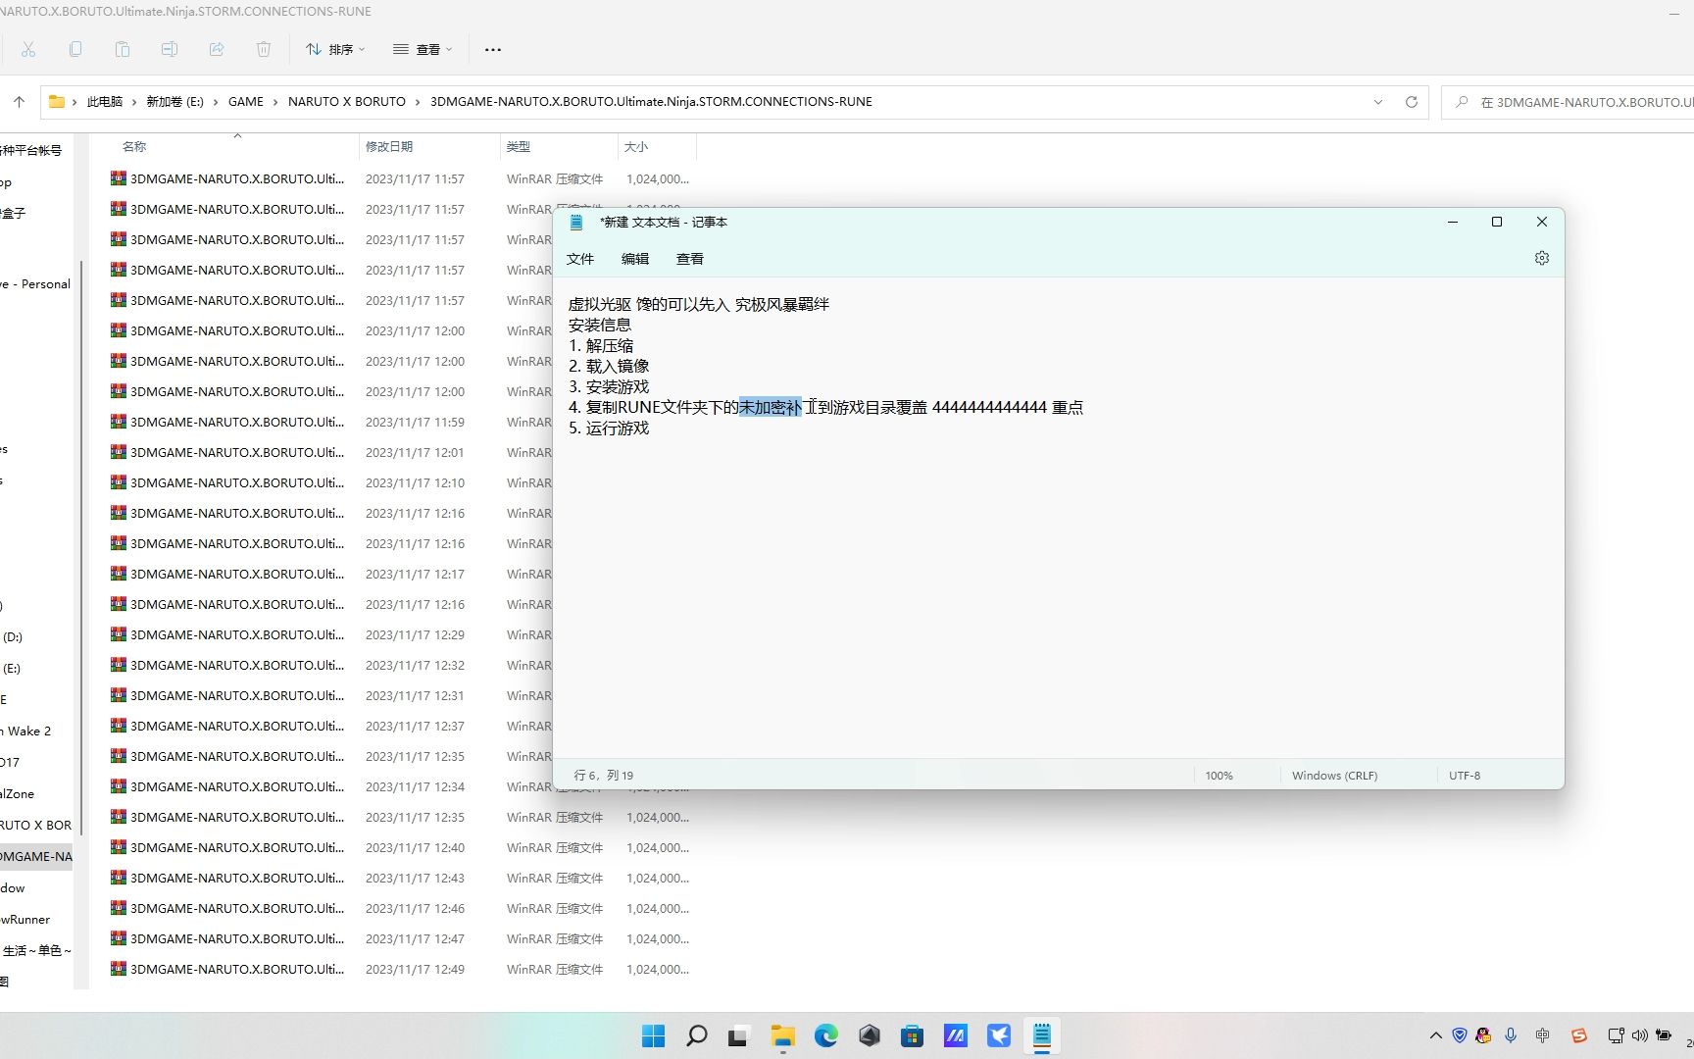Click the Rename icon in Explorer toolbar
This screenshot has width=1694, height=1059.
(170, 49)
